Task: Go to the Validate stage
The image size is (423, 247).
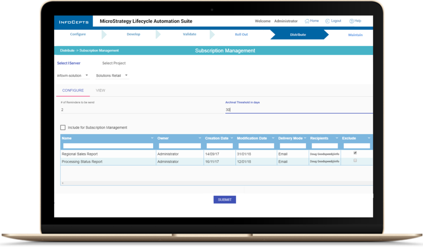Action: 189,34
